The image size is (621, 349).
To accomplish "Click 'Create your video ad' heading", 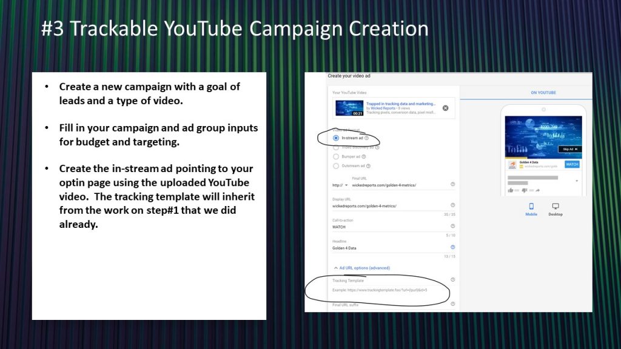I will [349, 76].
